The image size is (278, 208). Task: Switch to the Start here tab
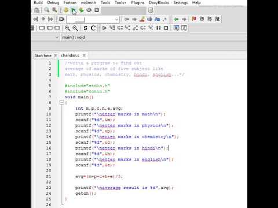click(43, 55)
